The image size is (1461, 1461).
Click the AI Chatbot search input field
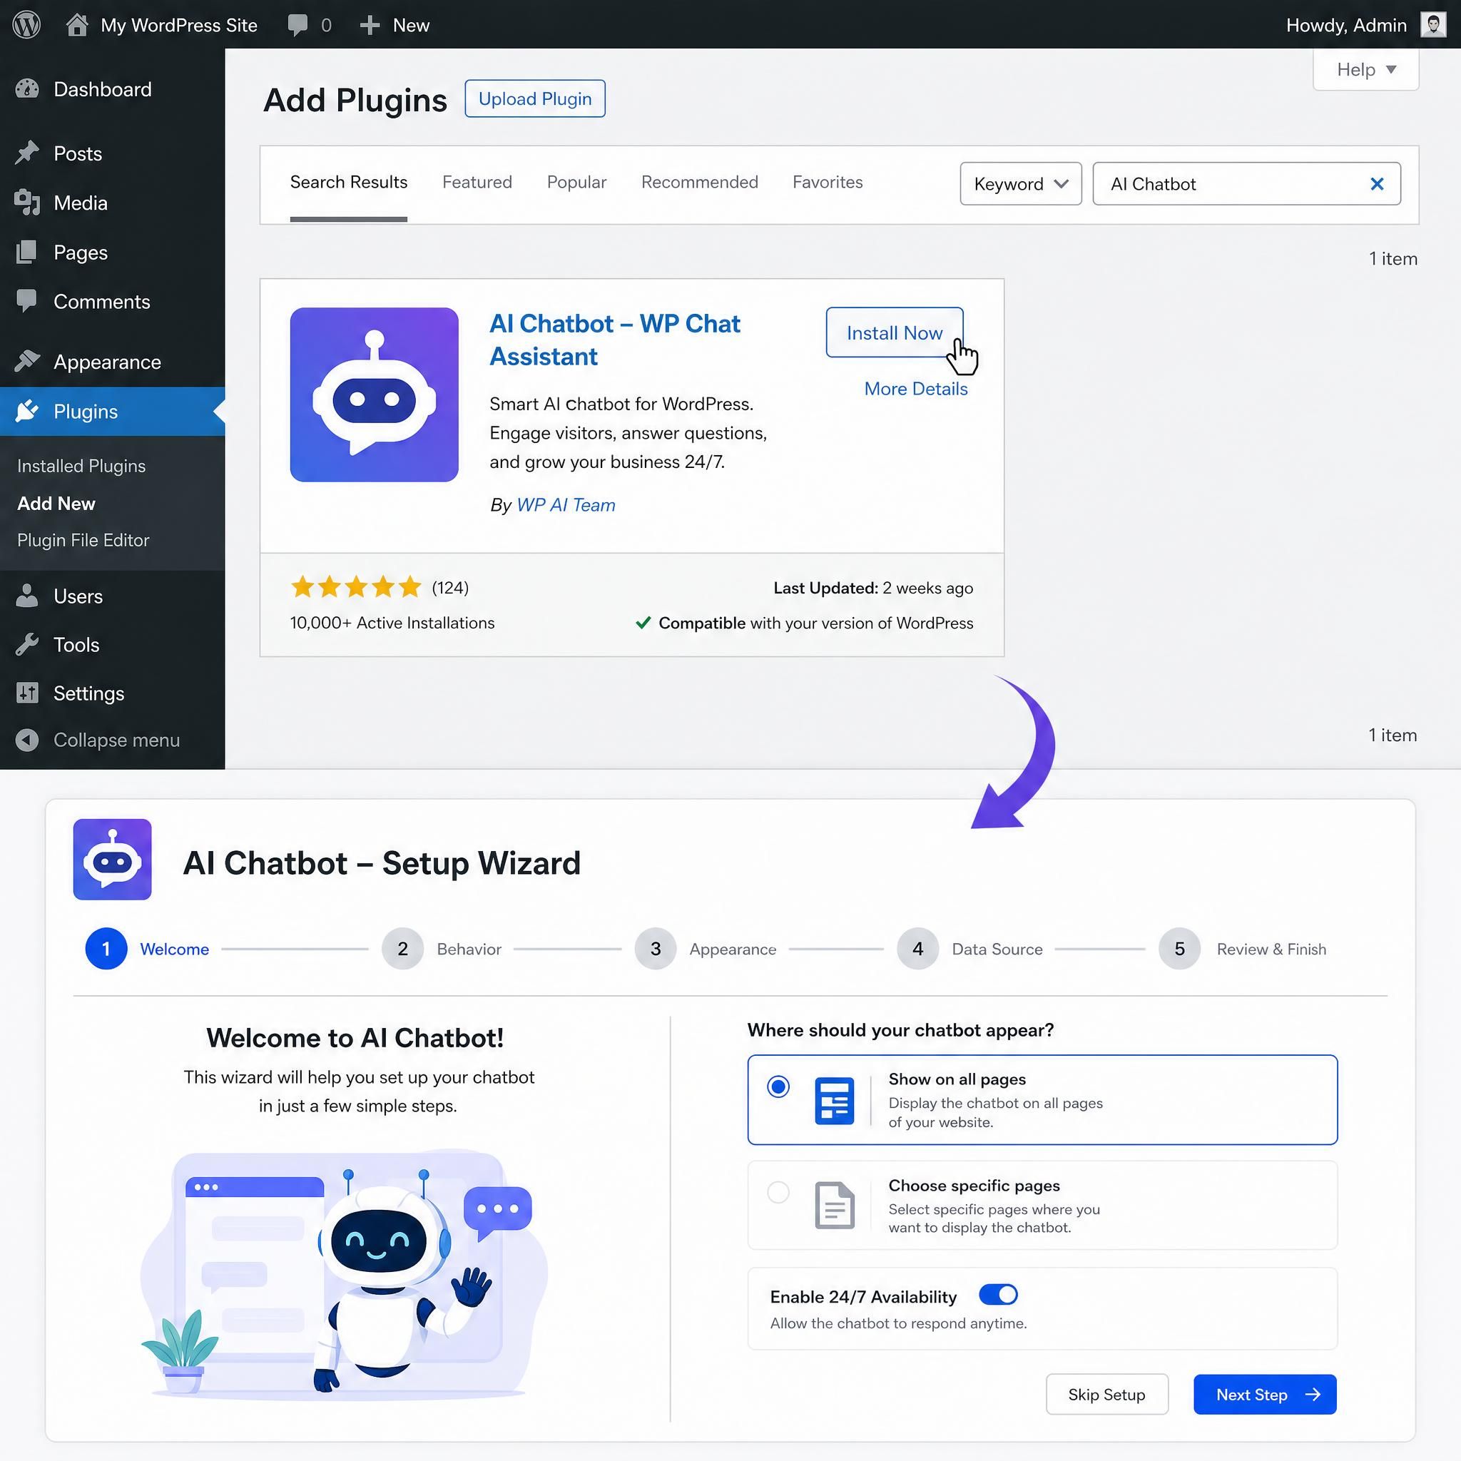coord(1246,184)
